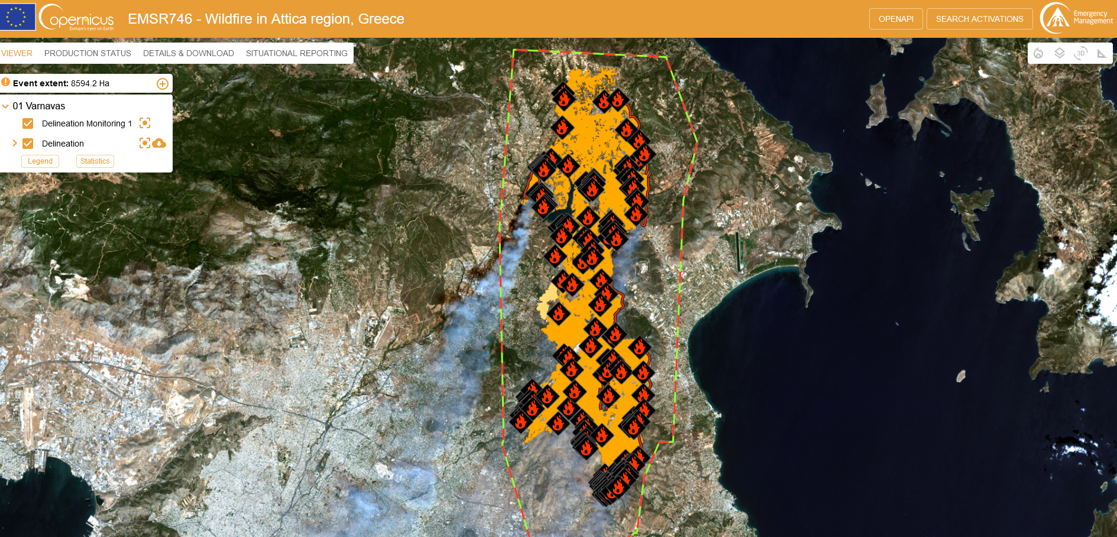This screenshot has height=537, width=1117.
Task: Expand event extent details with plus icon
Action: 163,84
